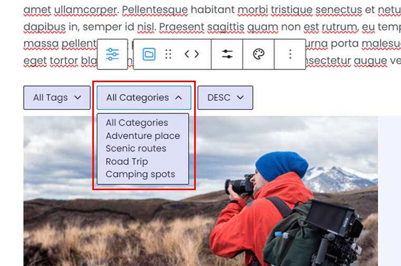Open the three-dot options menu
Viewport: 401px width, 266px height.
coord(290,54)
